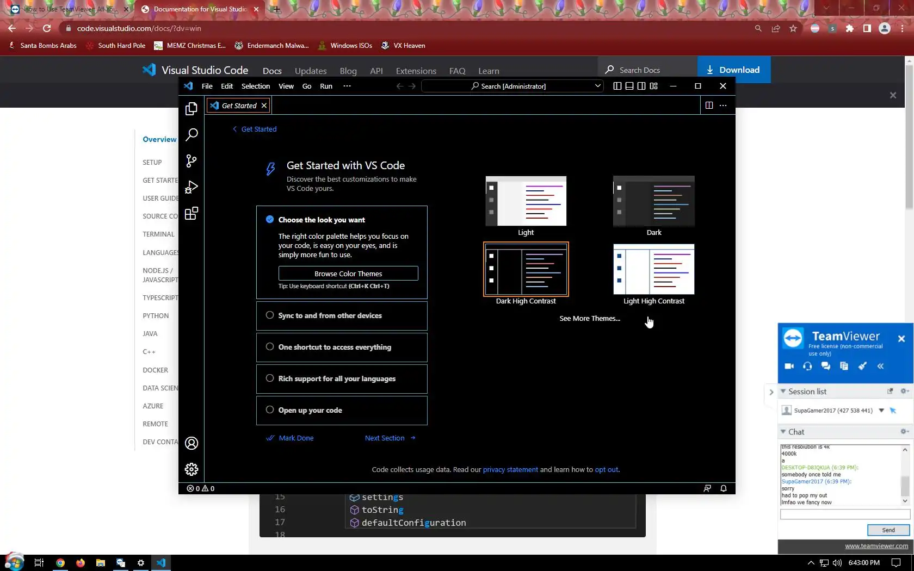Open the View menu
Screen dimensions: 914x571
[286, 86]
